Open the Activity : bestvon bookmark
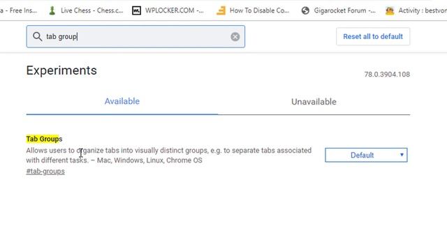 (x=416, y=10)
